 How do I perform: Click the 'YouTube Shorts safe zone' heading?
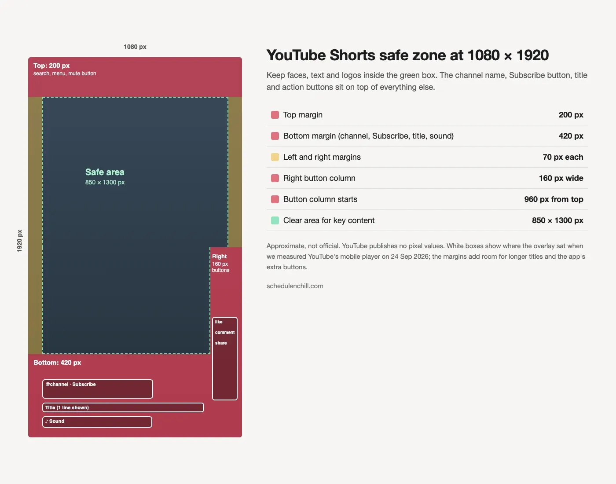pos(407,55)
